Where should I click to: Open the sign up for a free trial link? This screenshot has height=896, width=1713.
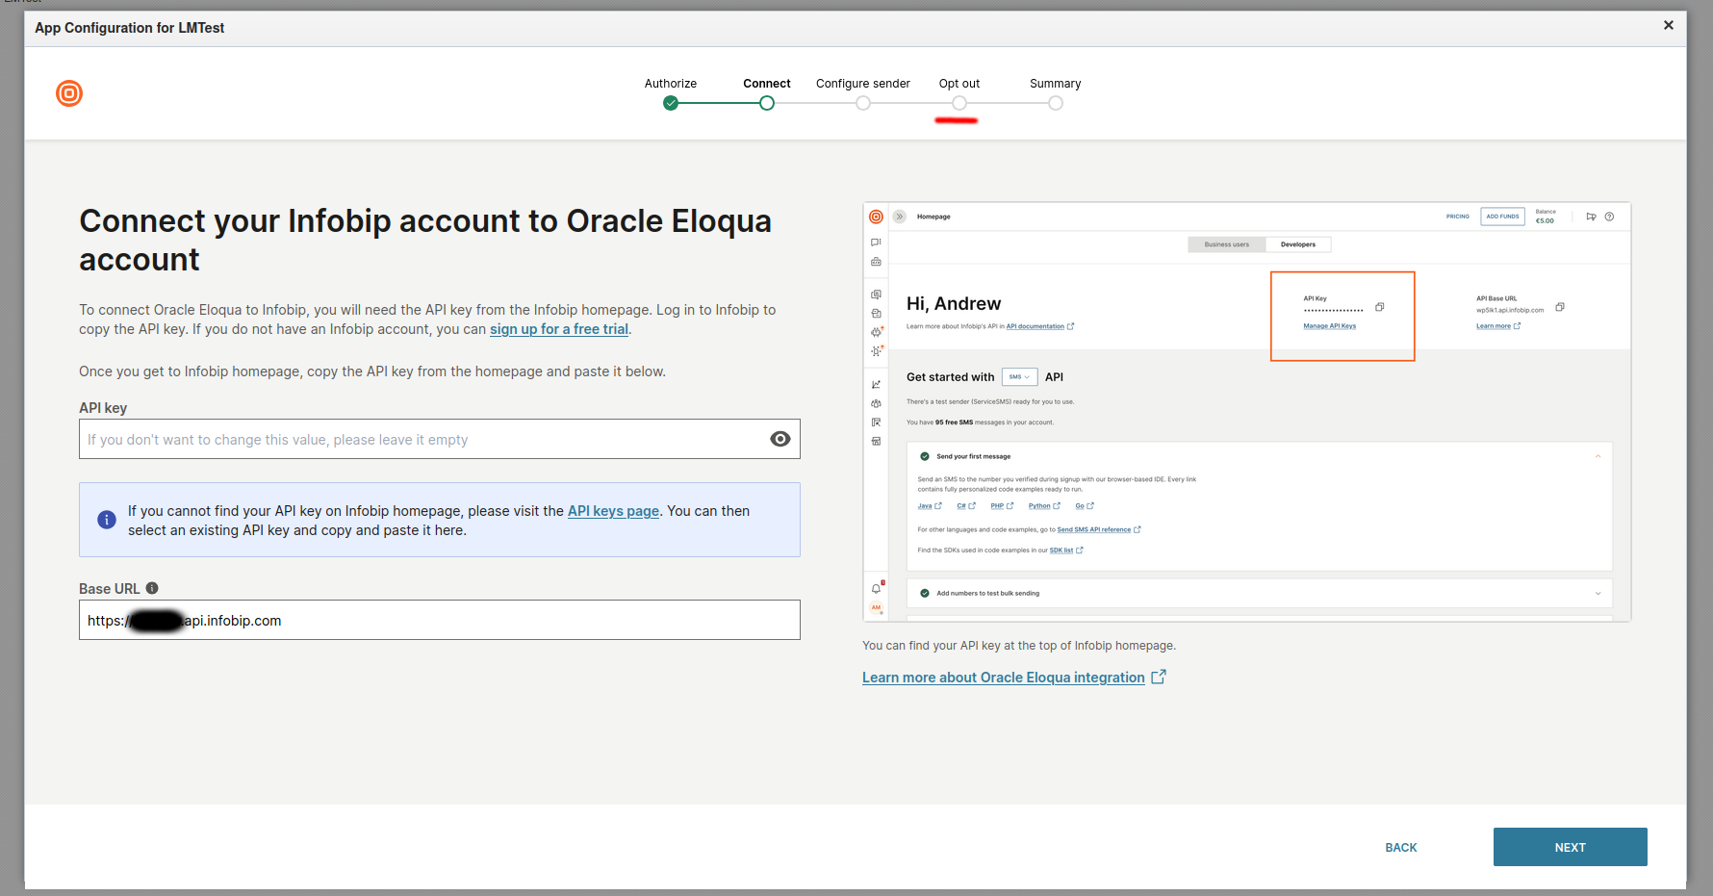(x=559, y=329)
